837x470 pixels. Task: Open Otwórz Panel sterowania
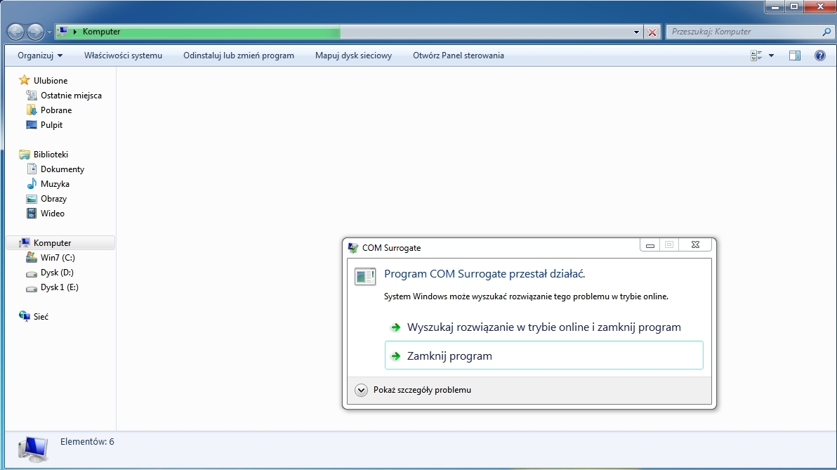tap(459, 56)
